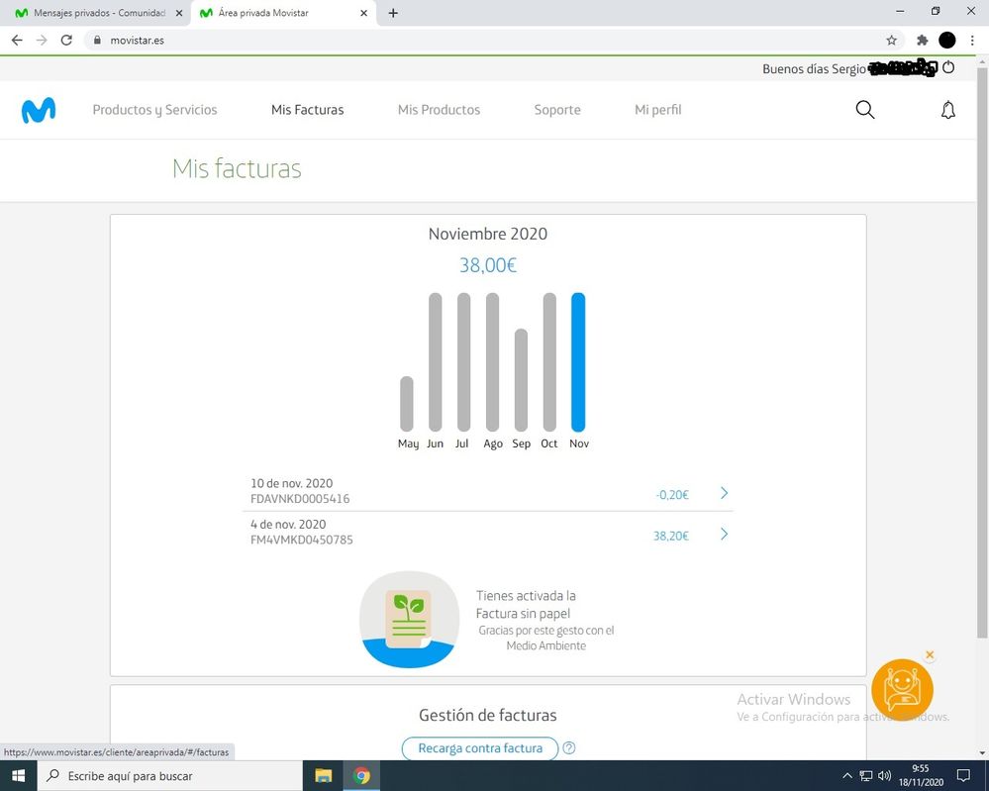Click the 38,00€ total amount
This screenshot has width=989, height=791.
pos(487,265)
